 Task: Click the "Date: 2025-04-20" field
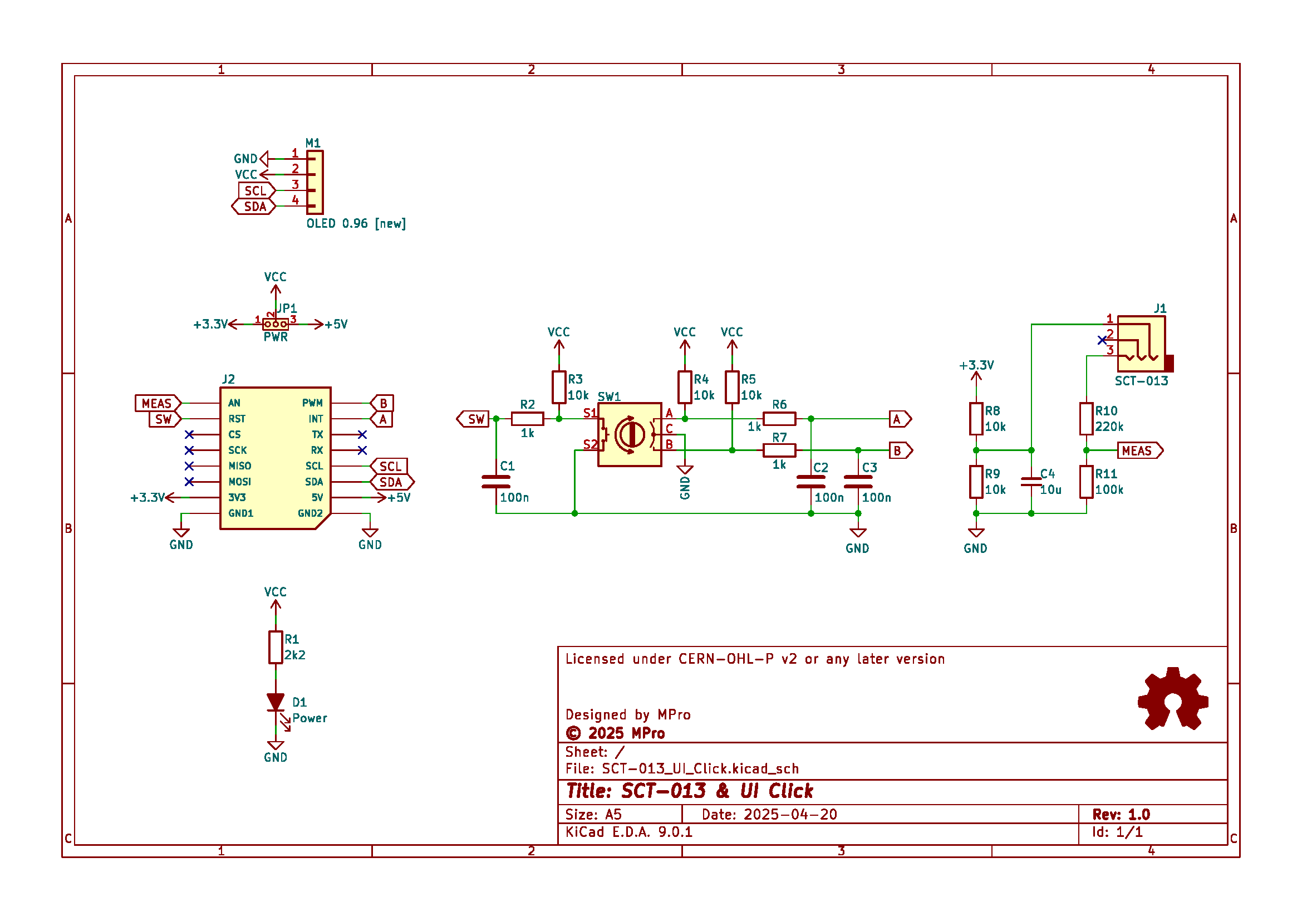(769, 815)
